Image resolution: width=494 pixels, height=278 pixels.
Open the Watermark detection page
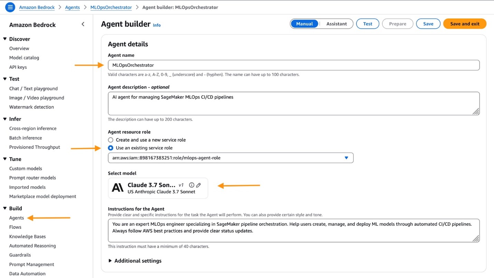[x=31, y=107]
